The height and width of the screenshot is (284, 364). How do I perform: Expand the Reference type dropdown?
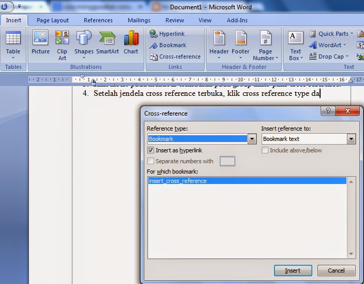click(x=252, y=139)
